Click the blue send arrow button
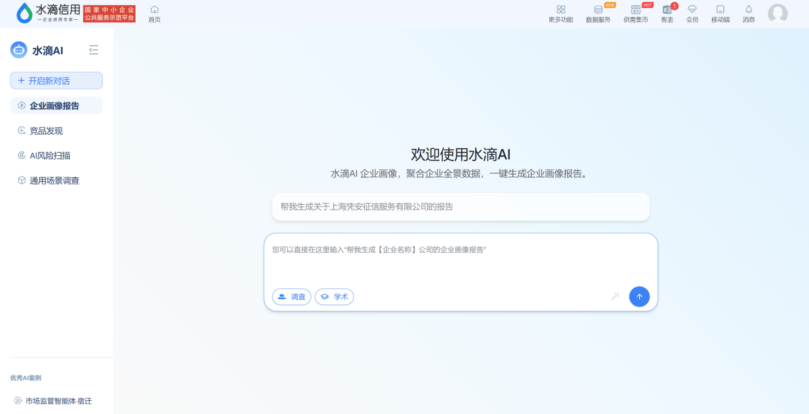Screen dimensions: 809x414 639,296
